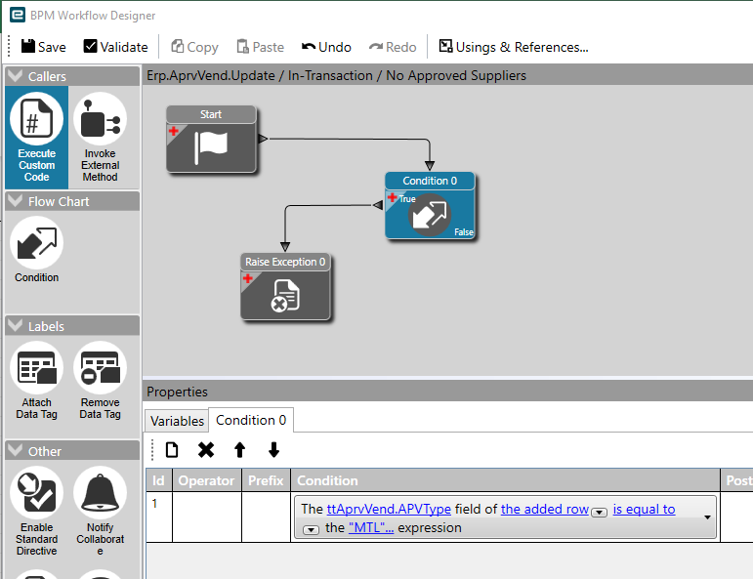
Task: Click the Paste toolbar button
Action: pyautogui.click(x=261, y=47)
